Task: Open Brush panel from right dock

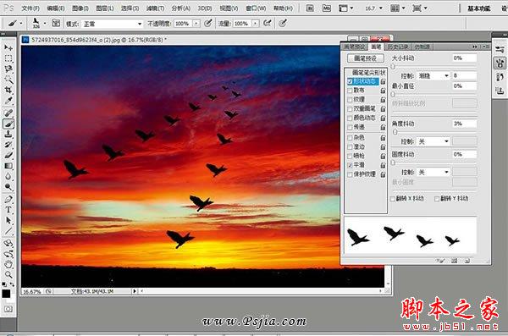Action: point(500,63)
